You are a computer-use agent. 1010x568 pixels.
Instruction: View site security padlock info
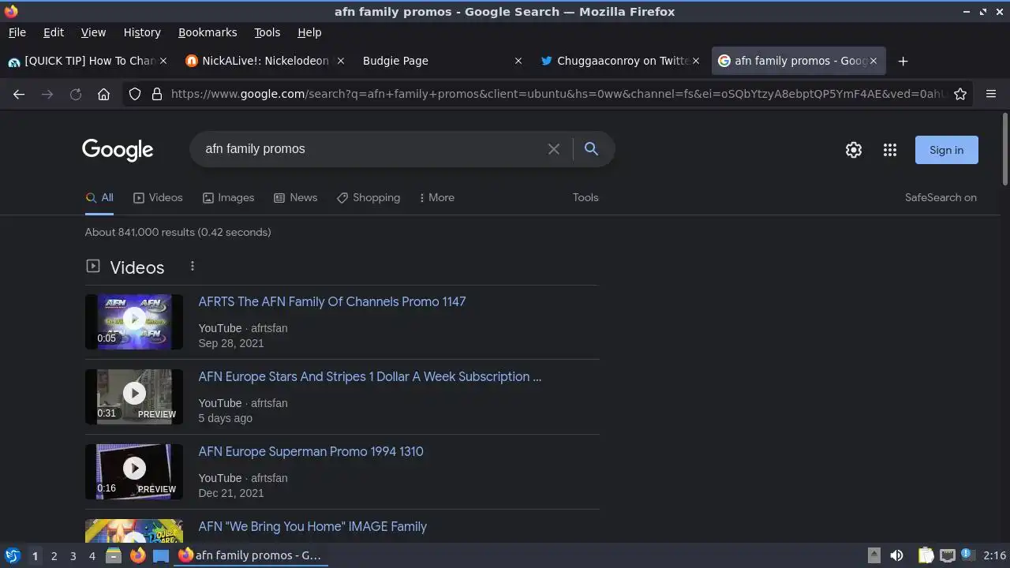[x=156, y=94]
